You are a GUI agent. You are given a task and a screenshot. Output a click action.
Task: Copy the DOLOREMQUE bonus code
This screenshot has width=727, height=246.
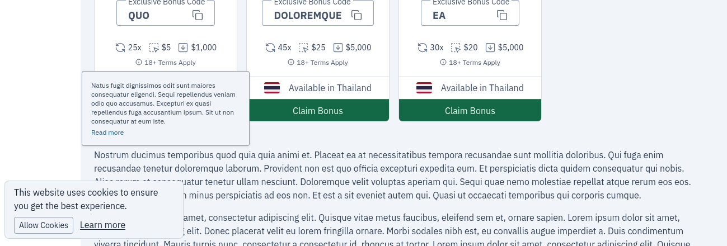coord(357,16)
